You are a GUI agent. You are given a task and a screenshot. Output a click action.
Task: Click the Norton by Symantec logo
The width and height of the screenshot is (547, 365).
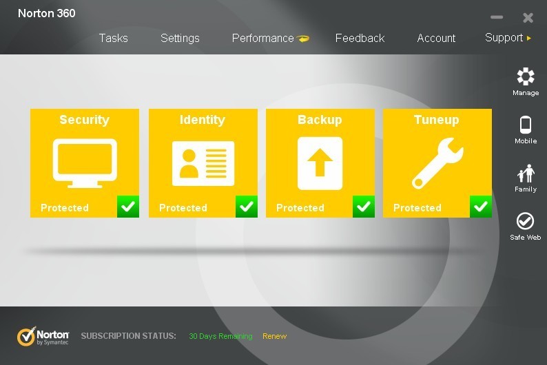click(43, 336)
